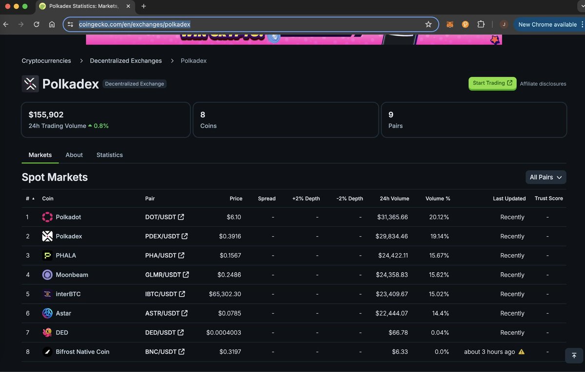Click the Last Updated column header
Screen dimensions: 585x372
(509, 198)
